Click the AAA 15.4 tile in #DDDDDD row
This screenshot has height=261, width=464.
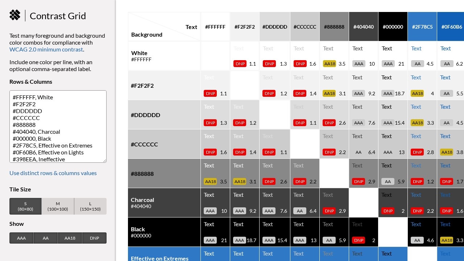click(393, 115)
